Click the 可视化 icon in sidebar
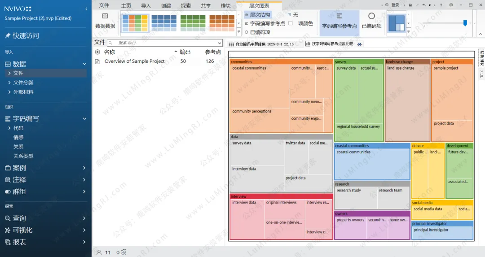This screenshot has height=257, width=485. click(x=8, y=230)
